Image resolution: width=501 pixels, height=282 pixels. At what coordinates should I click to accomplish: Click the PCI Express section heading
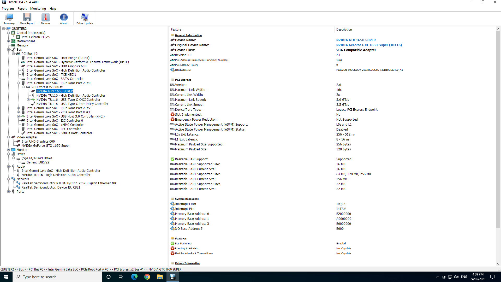(183, 80)
